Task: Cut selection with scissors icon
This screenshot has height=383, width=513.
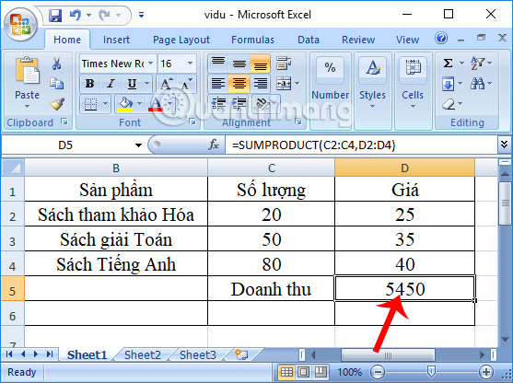Action: (x=56, y=64)
